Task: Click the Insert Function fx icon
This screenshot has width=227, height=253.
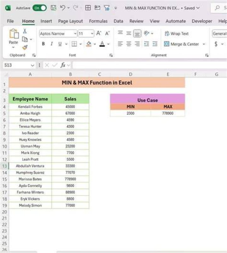Action: click(63, 65)
